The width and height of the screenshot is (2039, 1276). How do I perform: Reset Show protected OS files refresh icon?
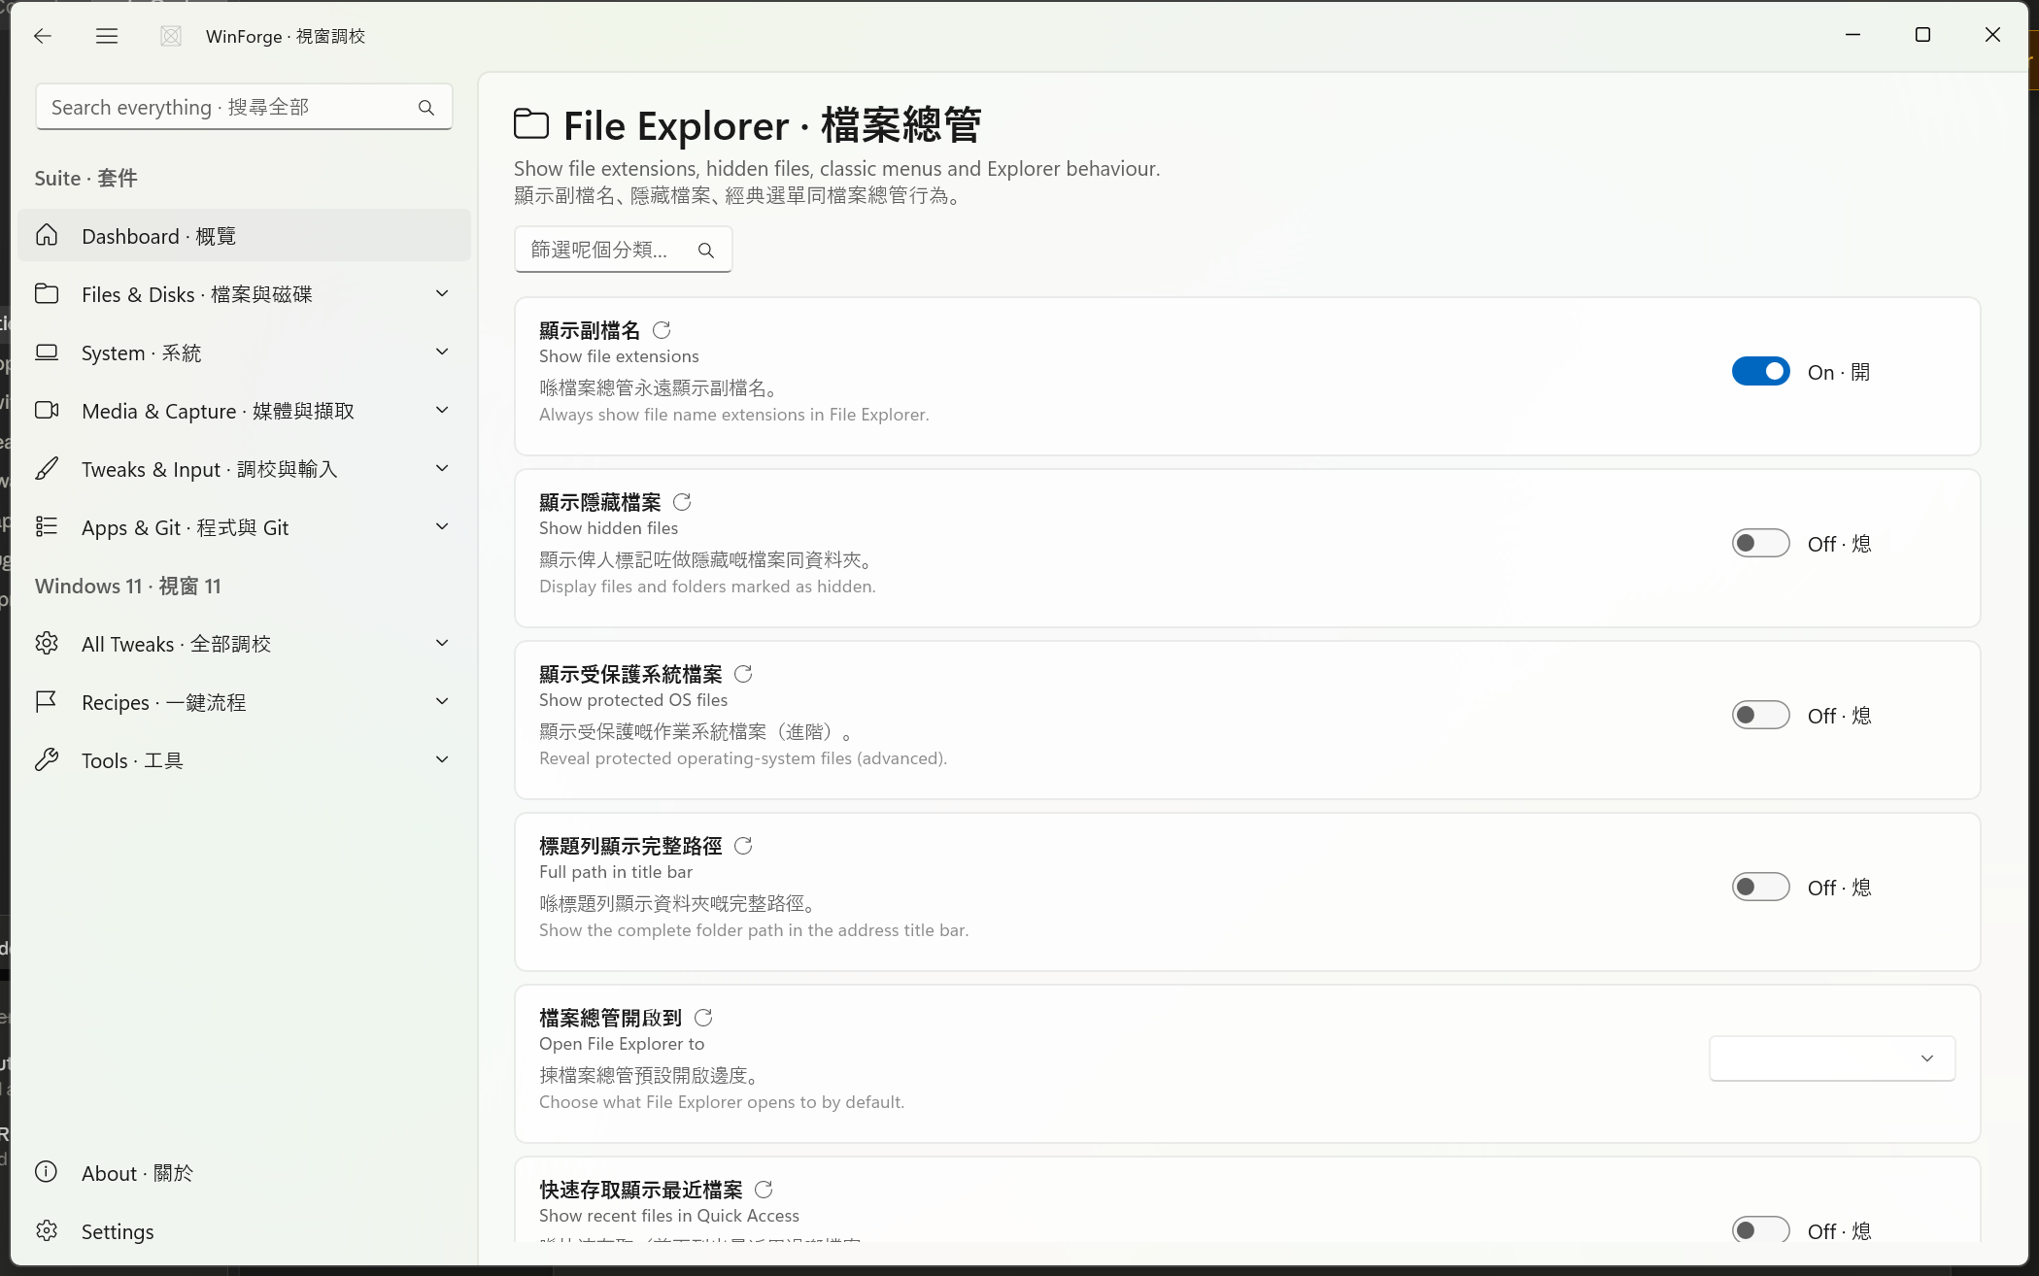[x=743, y=674]
